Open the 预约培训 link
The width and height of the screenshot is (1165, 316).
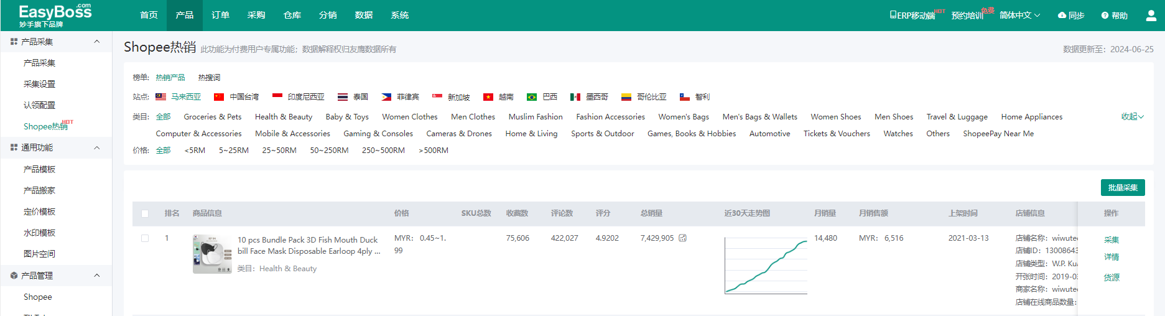click(x=967, y=16)
